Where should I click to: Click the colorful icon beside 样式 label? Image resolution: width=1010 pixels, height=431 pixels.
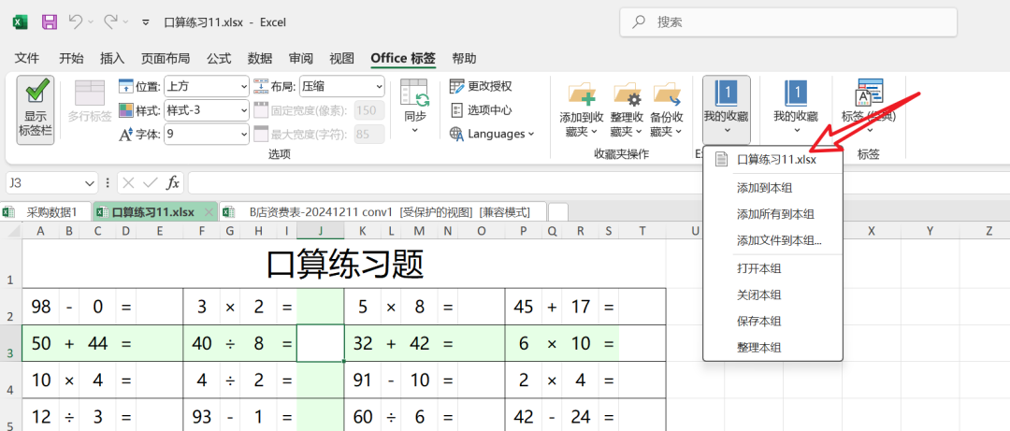click(125, 110)
